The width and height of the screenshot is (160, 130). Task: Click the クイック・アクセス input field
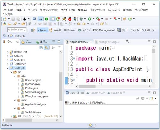point(17,30)
